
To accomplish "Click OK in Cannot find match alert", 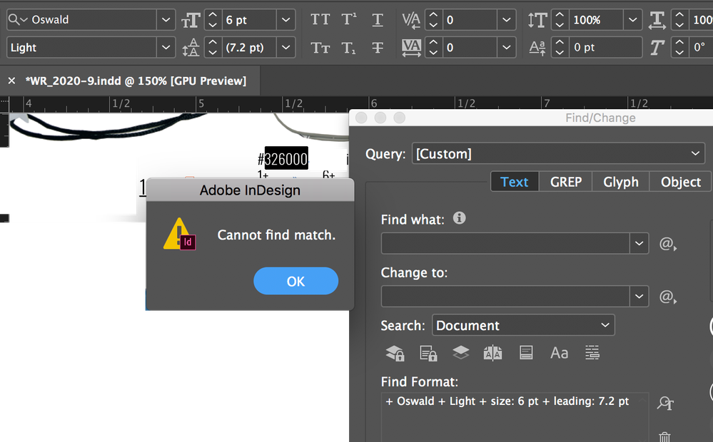I will [x=296, y=281].
